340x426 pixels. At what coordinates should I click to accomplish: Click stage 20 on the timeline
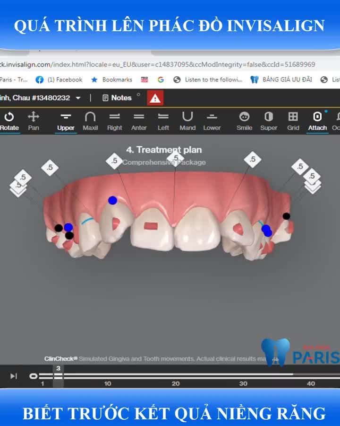[176, 383]
